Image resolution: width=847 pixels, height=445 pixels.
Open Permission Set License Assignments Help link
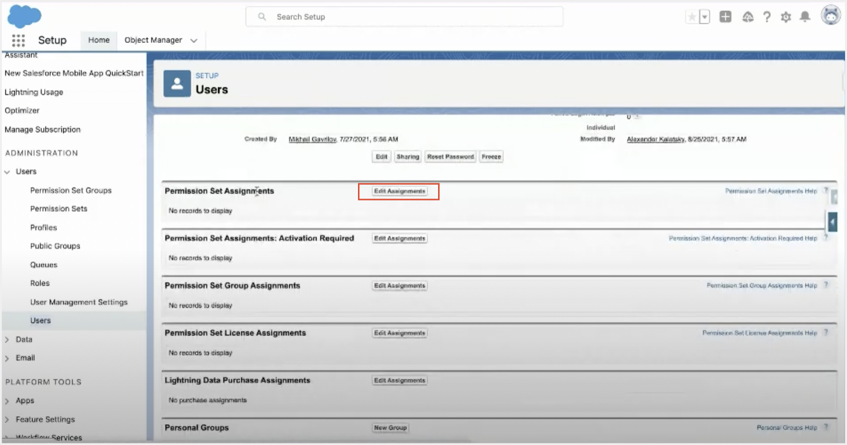(759, 333)
